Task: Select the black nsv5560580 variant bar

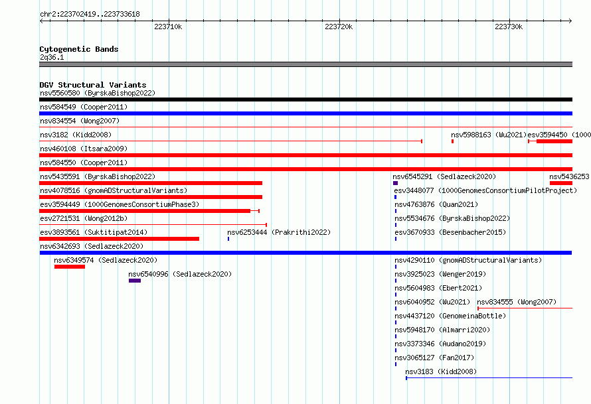Action: pyautogui.click(x=305, y=100)
